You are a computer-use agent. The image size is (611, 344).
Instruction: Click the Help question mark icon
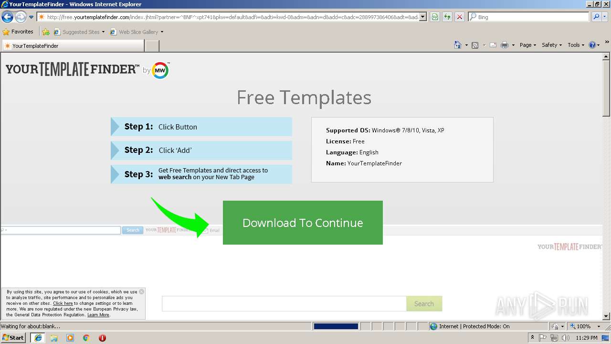tap(592, 45)
